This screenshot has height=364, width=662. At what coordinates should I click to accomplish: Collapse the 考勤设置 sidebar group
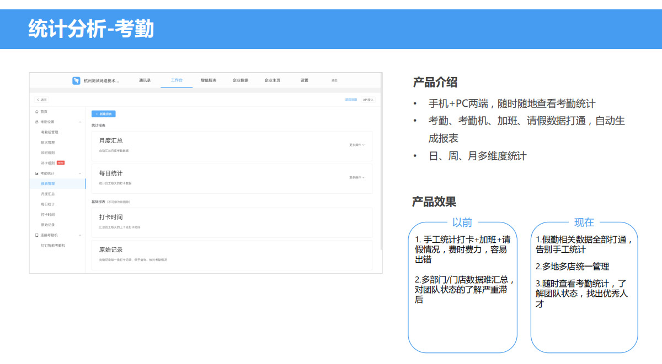point(80,122)
